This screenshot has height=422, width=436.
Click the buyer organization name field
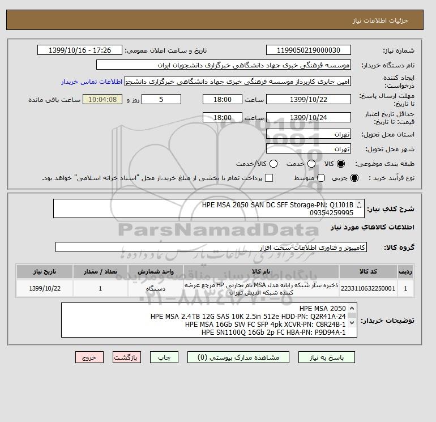(x=224, y=65)
